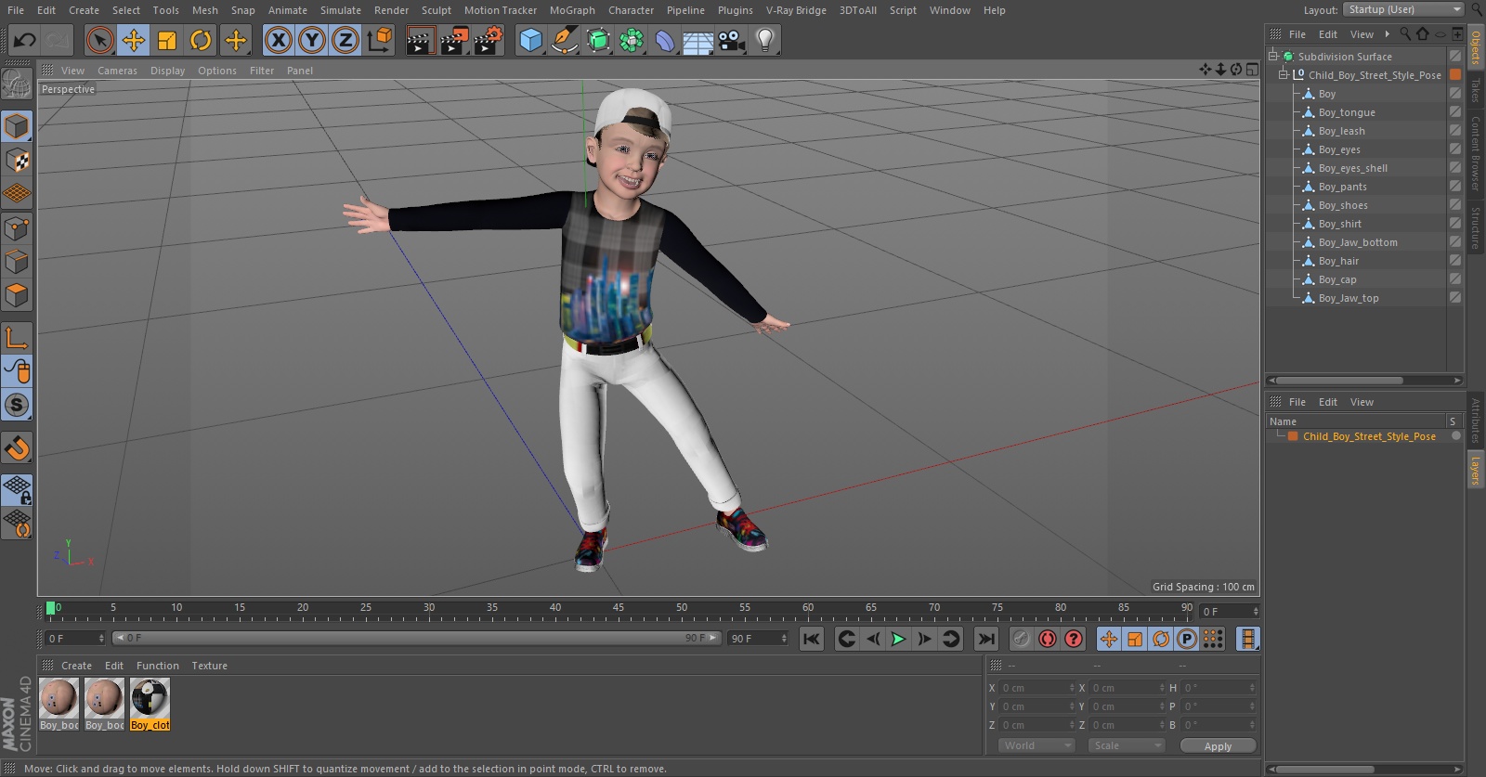The image size is (1486, 777).
Task: Enable the Axis tool
Action: pyautogui.click(x=18, y=338)
